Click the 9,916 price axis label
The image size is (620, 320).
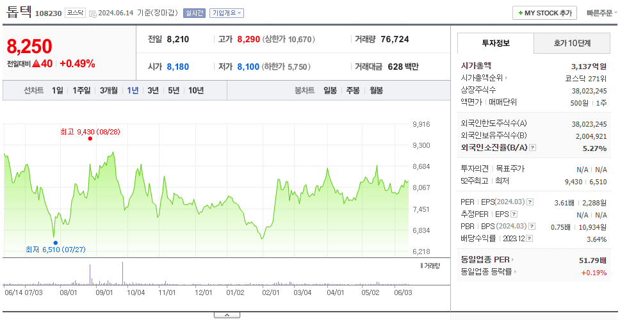(421, 124)
